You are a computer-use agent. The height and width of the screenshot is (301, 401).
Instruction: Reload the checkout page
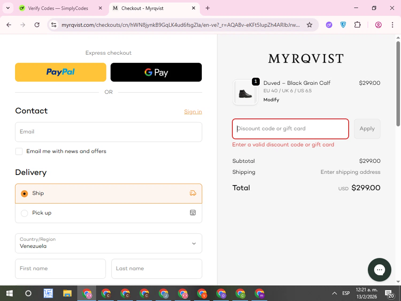(x=37, y=25)
